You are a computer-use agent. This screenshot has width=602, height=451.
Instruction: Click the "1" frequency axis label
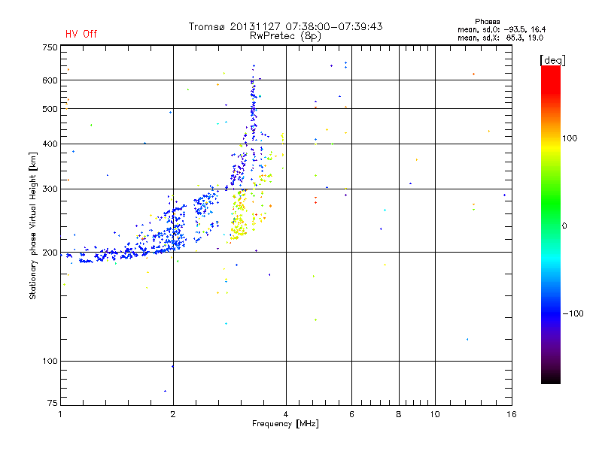click(60, 414)
